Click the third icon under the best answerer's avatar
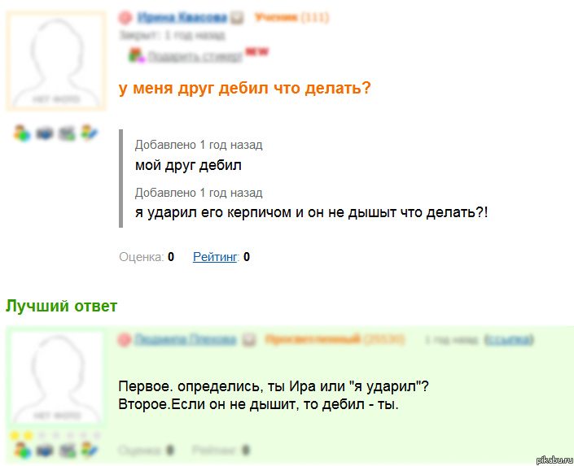574x466 pixels. tap(66, 449)
